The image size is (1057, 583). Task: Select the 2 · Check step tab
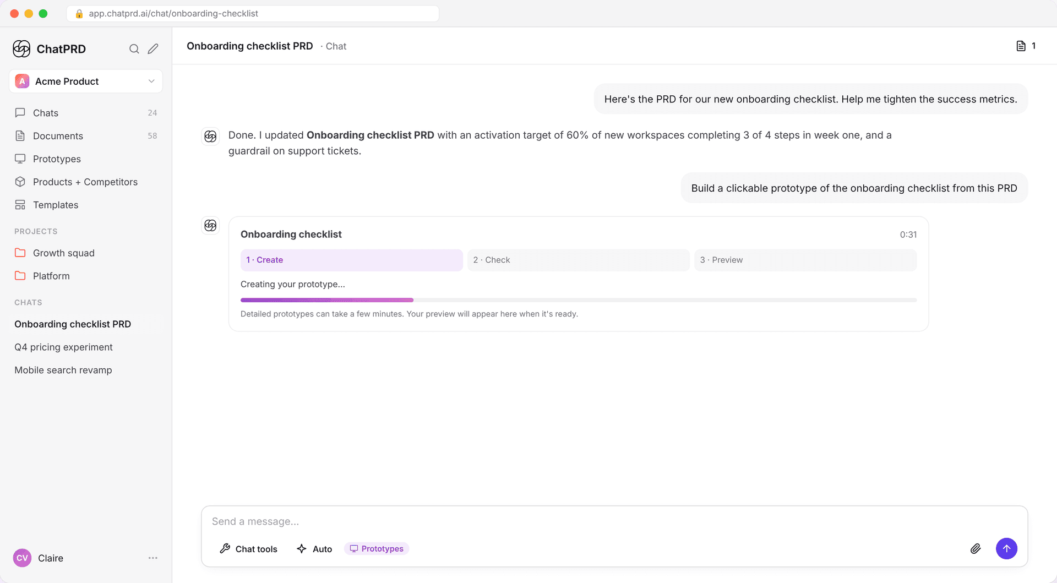[578, 260]
